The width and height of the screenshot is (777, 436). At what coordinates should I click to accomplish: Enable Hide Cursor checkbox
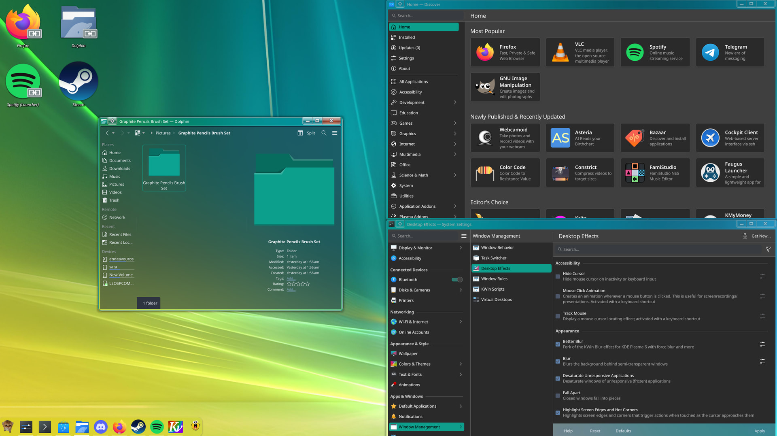click(x=558, y=276)
